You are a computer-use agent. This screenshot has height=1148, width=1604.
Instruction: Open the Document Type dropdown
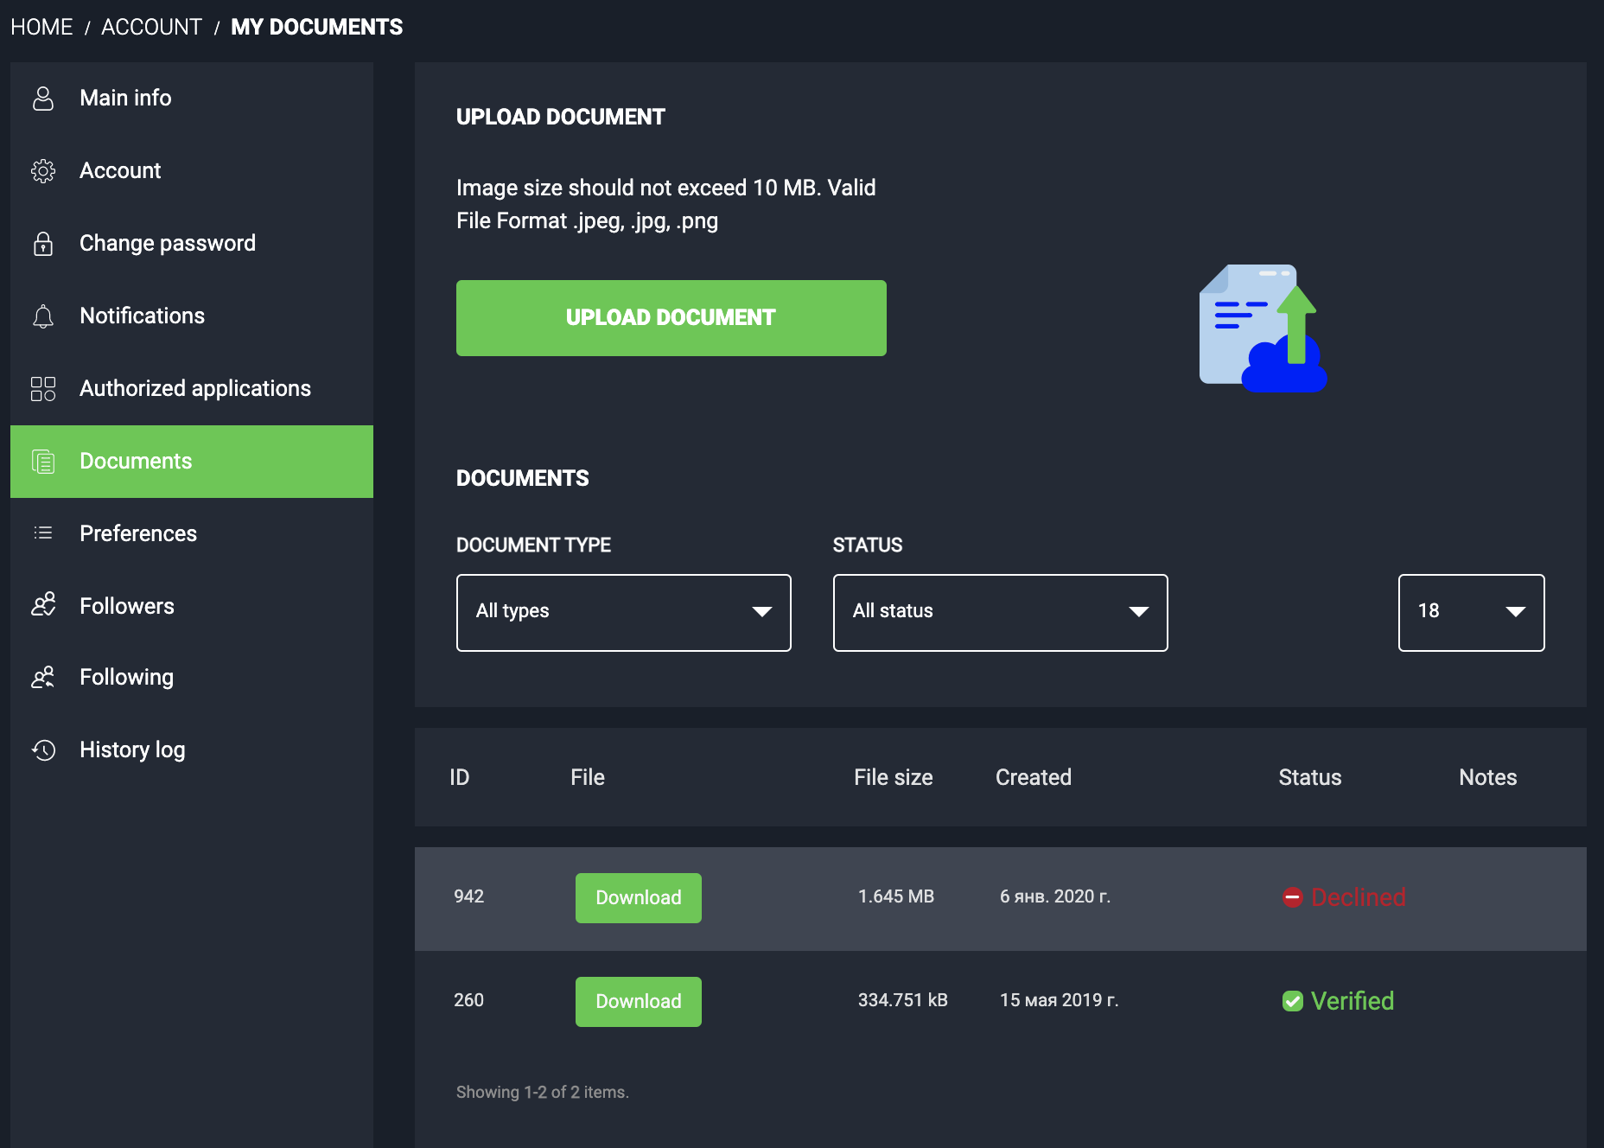[623, 612]
